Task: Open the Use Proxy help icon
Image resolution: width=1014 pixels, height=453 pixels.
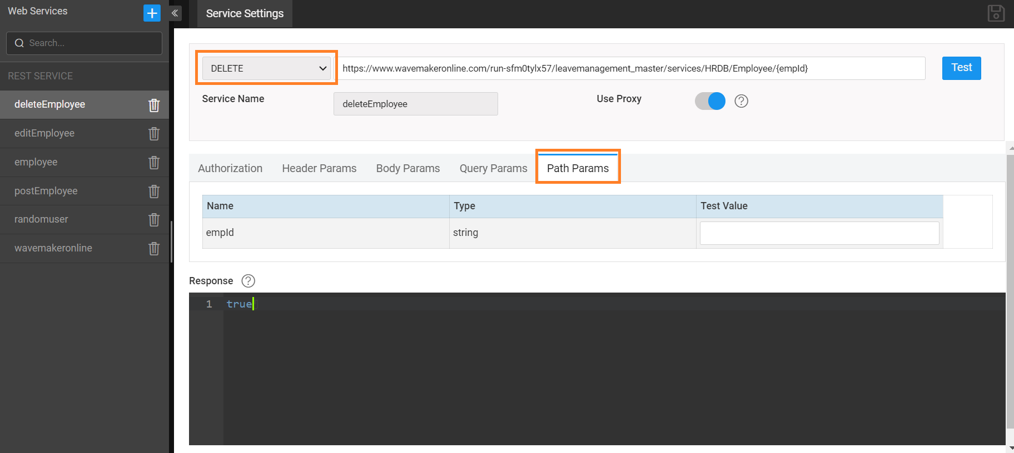Action: [x=741, y=101]
